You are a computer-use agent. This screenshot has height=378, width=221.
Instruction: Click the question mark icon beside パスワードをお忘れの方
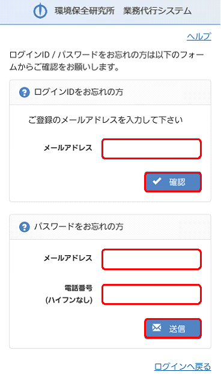coord(25,227)
